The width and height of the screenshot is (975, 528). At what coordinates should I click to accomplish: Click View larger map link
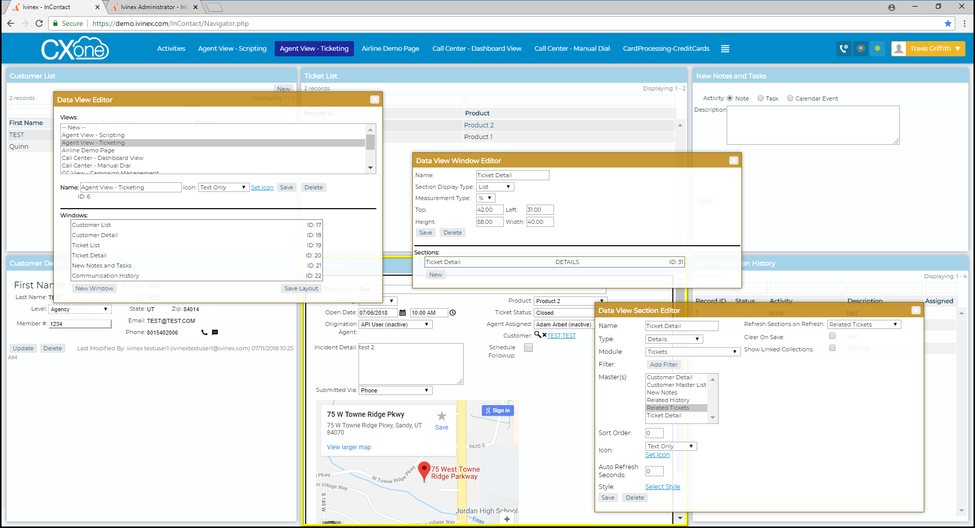(x=349, y=447)
